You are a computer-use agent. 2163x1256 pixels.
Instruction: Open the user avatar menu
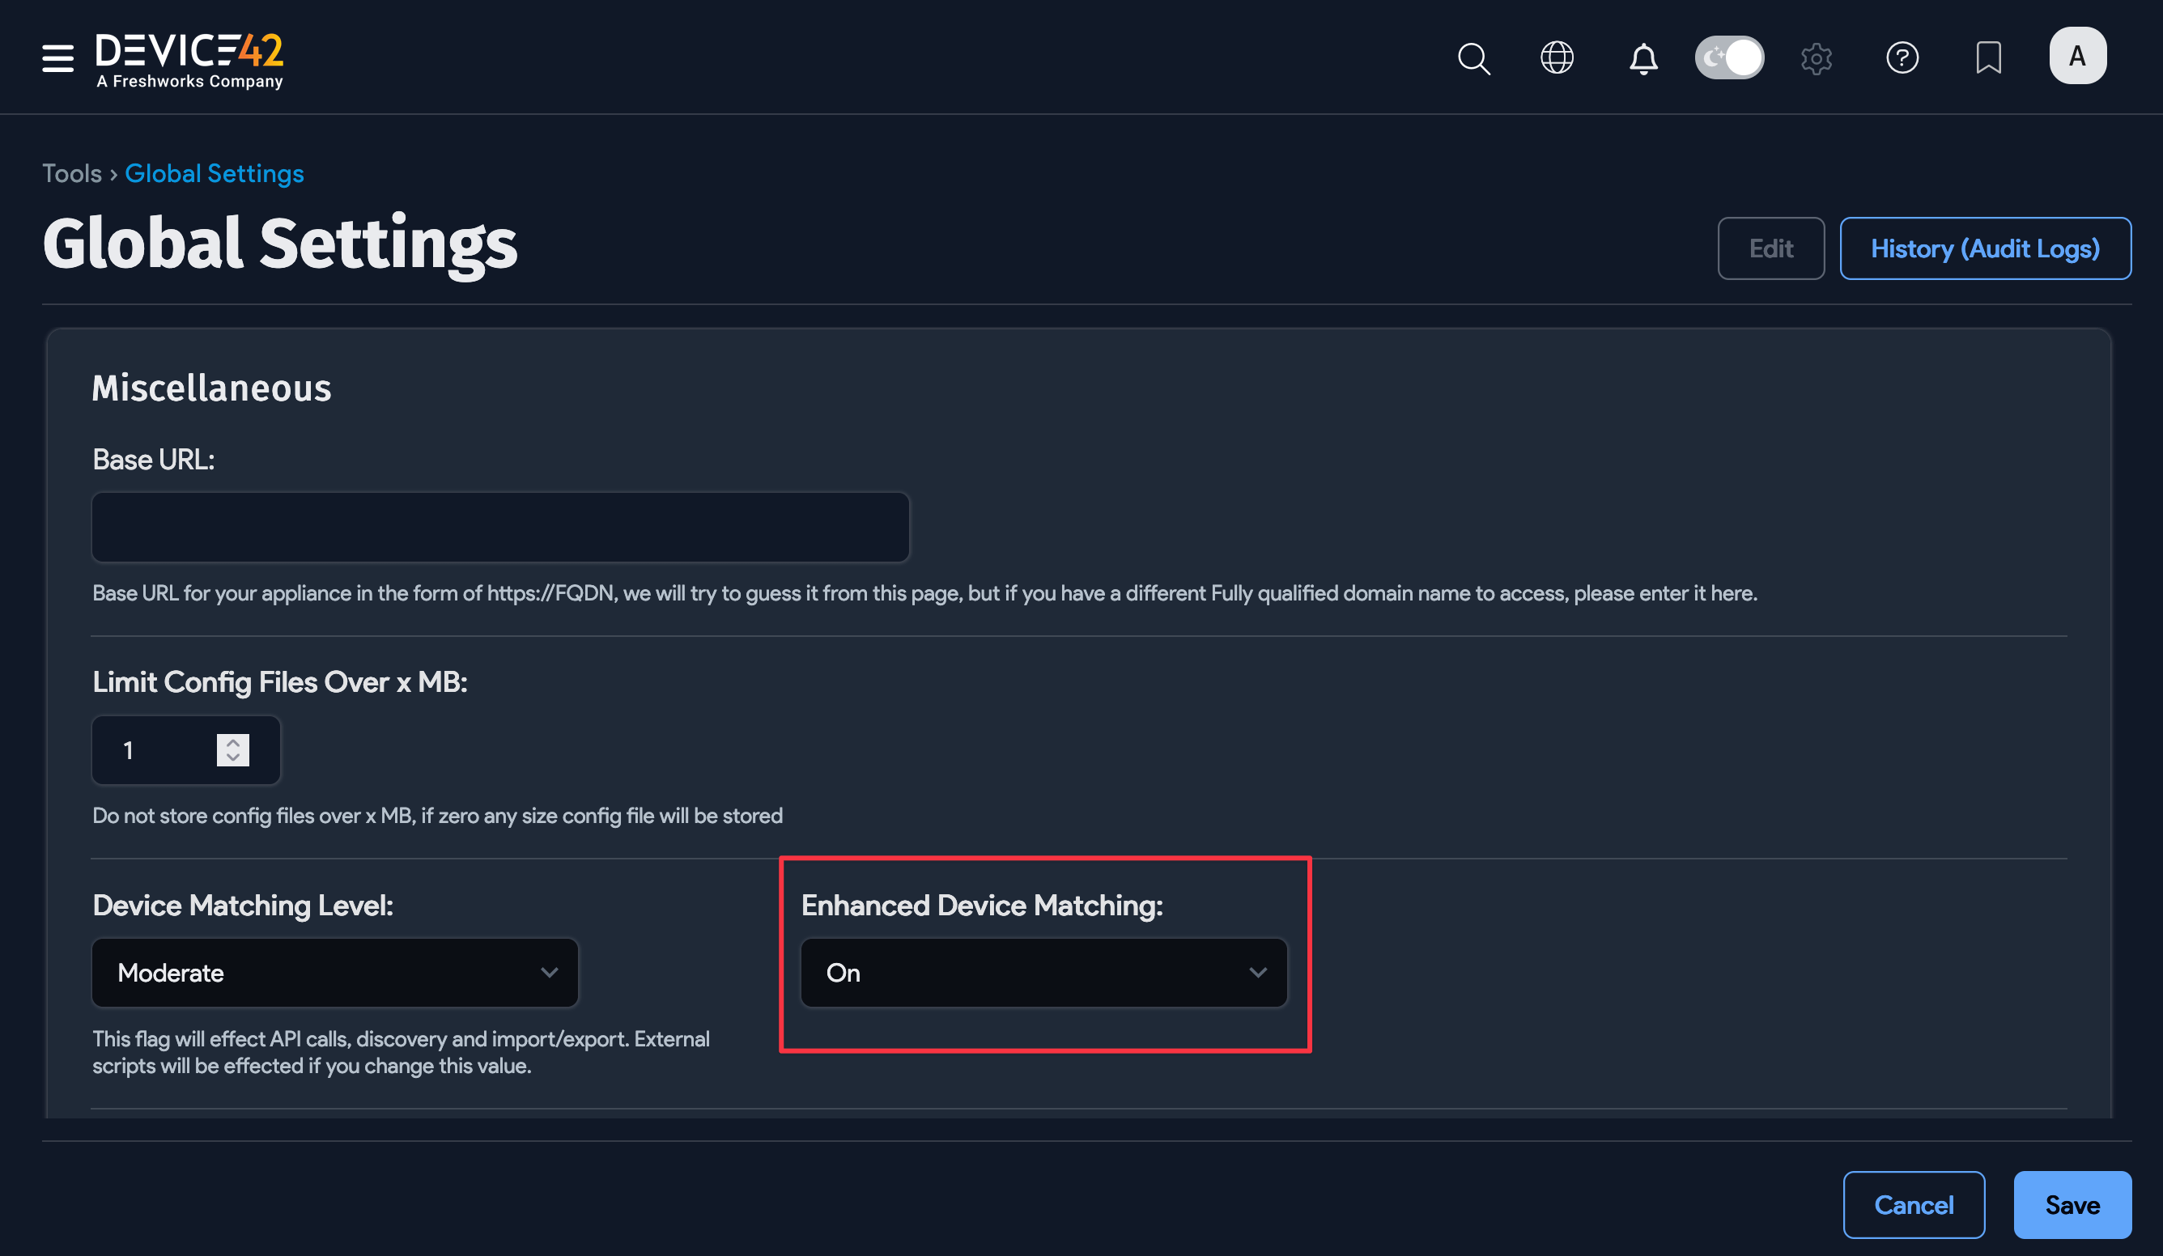(x=2078, y=55)
